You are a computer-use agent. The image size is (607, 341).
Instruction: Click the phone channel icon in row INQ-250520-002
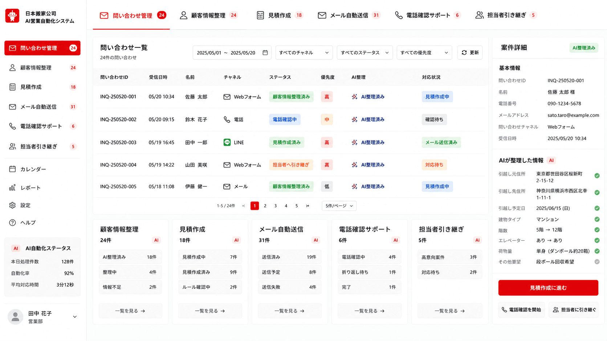(227, 120)
